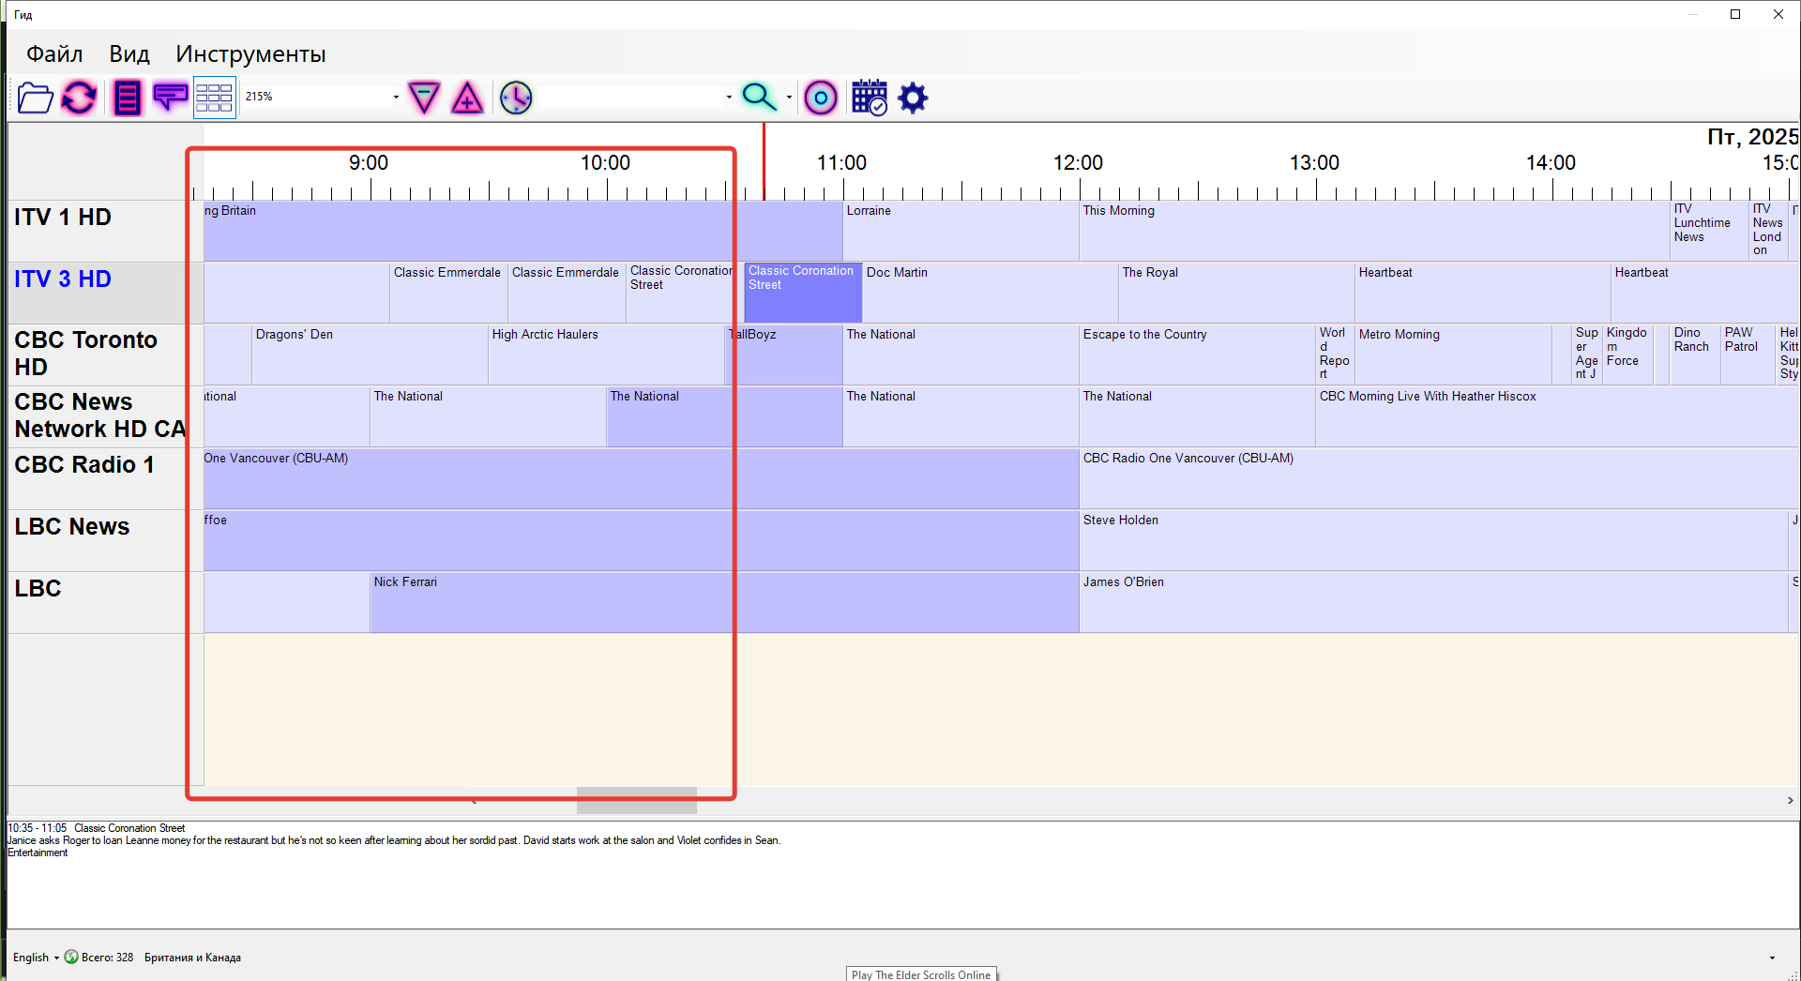Click the 12:00 mark on timeline
Image resolution: width=1801 pixels, height=981 pixels.
tap(1078, 163)
